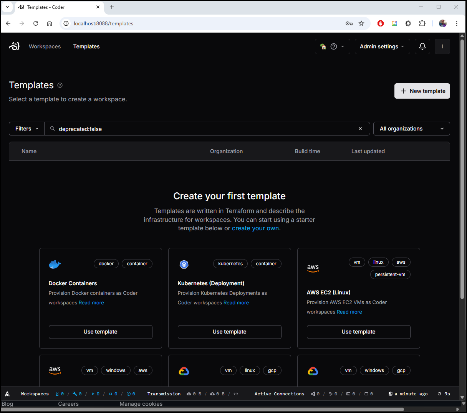Read more about AWS EC2 (Linux)
Viewport: 467px width, 413px height.
349,312
